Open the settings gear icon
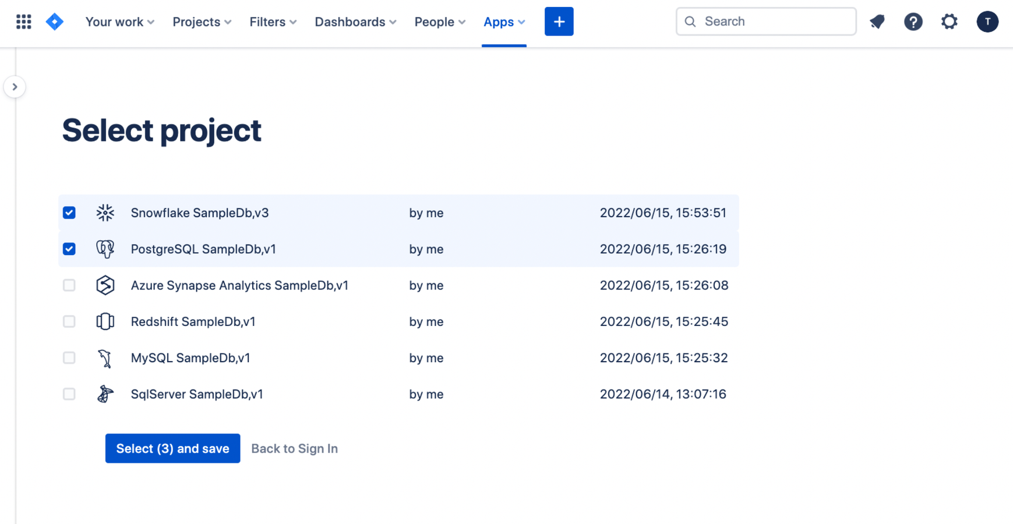Image resolution: width=1013 pixels, height=524 pixels. 950,22
